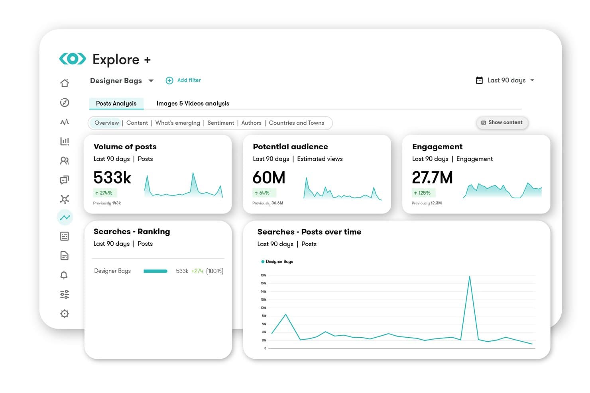The width and height of the screenshot is (590, 393).
Task: Click the Designer Bags teal ranking bar
Action: 155,271
